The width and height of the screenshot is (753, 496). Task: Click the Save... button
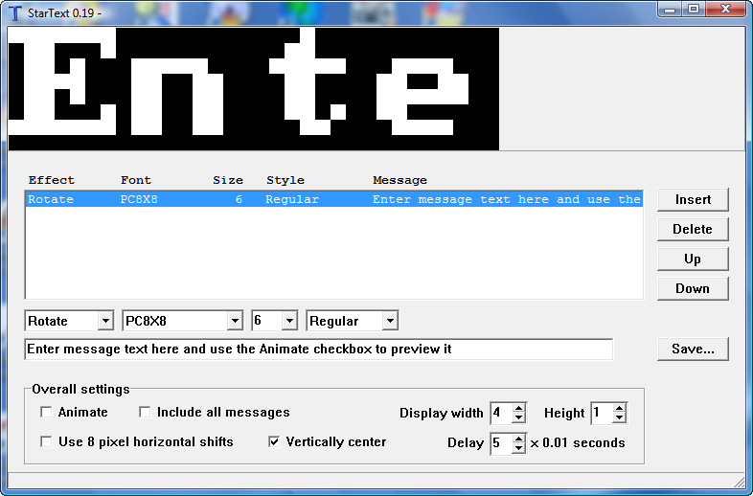pos(693,349)
